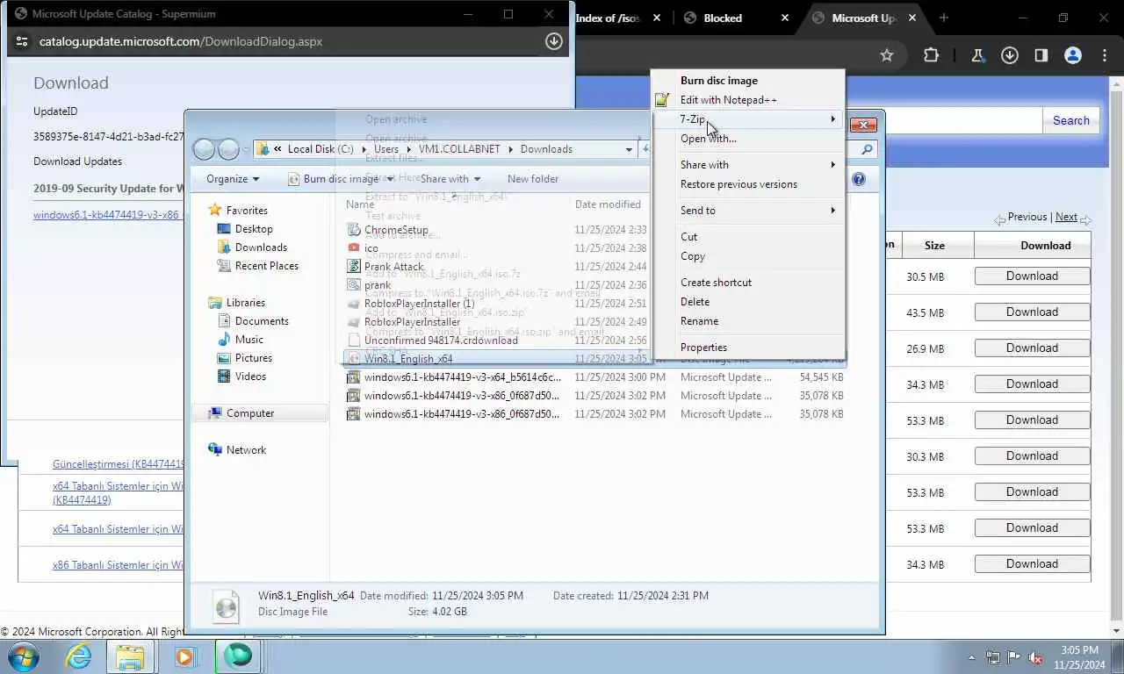Click Download button for 26.9 MB row
The width and height of the screenshot is (1124, 674).
[x=1032, y=348]
